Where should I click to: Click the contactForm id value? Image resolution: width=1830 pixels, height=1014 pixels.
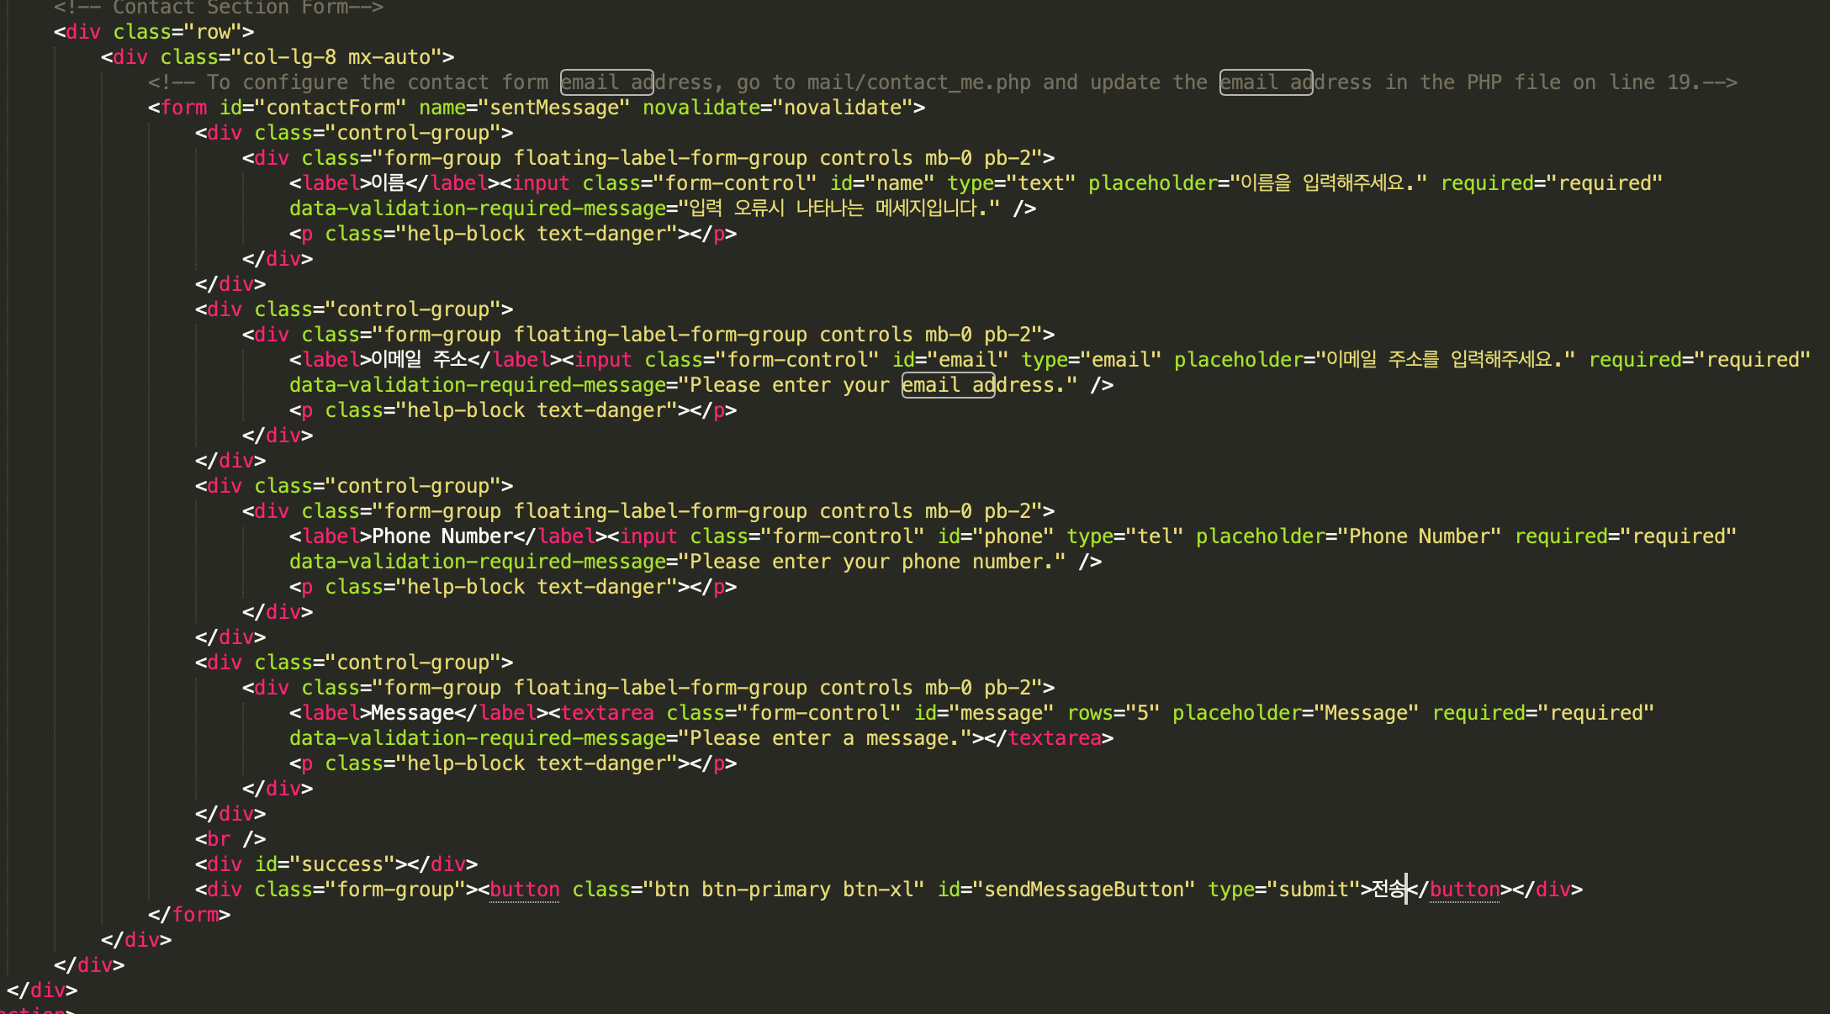(330, 108)
